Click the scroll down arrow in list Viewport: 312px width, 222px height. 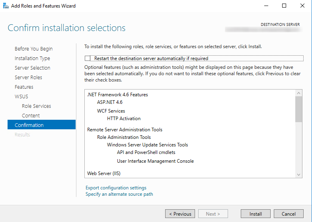coord(298,174)
